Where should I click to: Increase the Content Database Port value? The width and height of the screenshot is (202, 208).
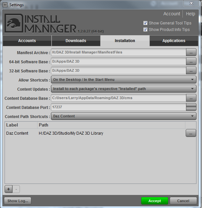pyautogui.click(x=191, y=105)
